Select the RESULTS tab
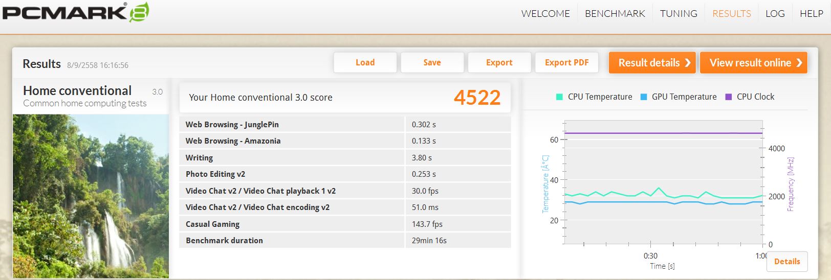831x280 pixels. tap(732, 14)
